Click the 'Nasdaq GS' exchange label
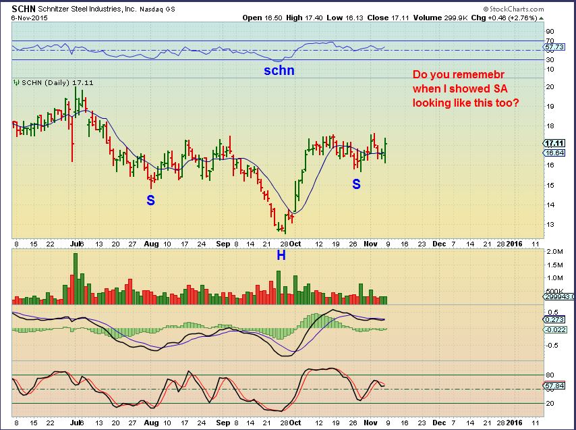The width and height of the screenshot is (576, 430). coord(157,9)
